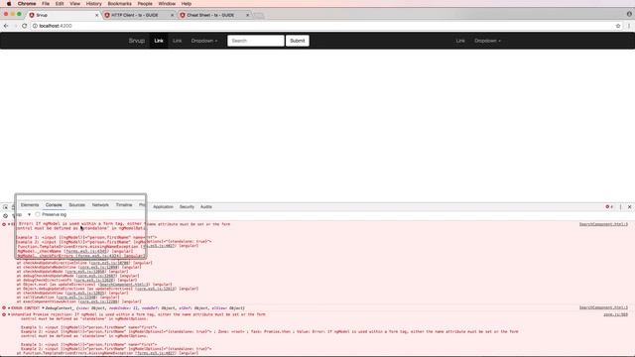Viewport: 635px width, 357px height.
Task: Click the ERROR CONTEXT error icon
Action: 4,308
